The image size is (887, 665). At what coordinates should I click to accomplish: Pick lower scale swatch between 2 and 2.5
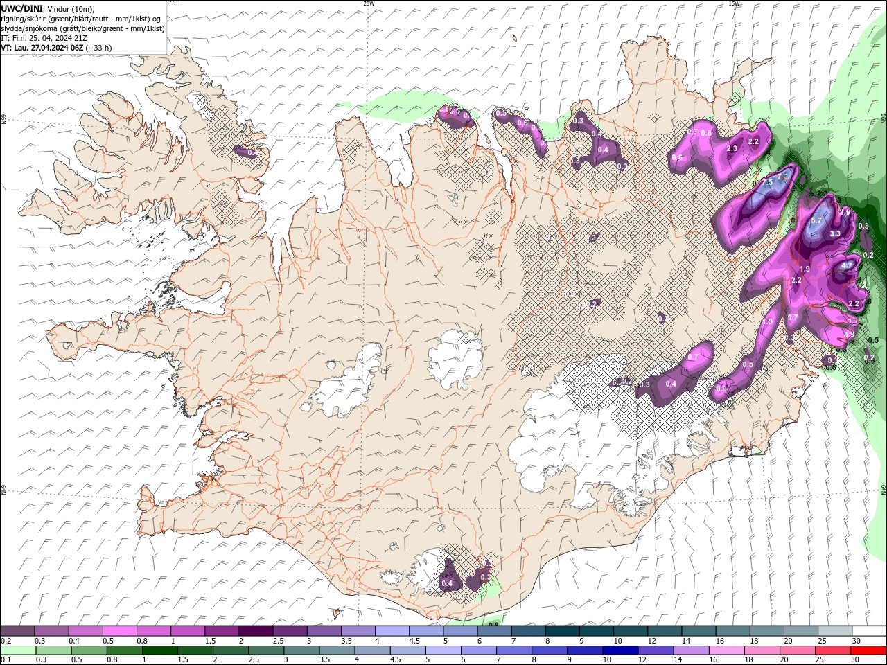tap(230, 650)
